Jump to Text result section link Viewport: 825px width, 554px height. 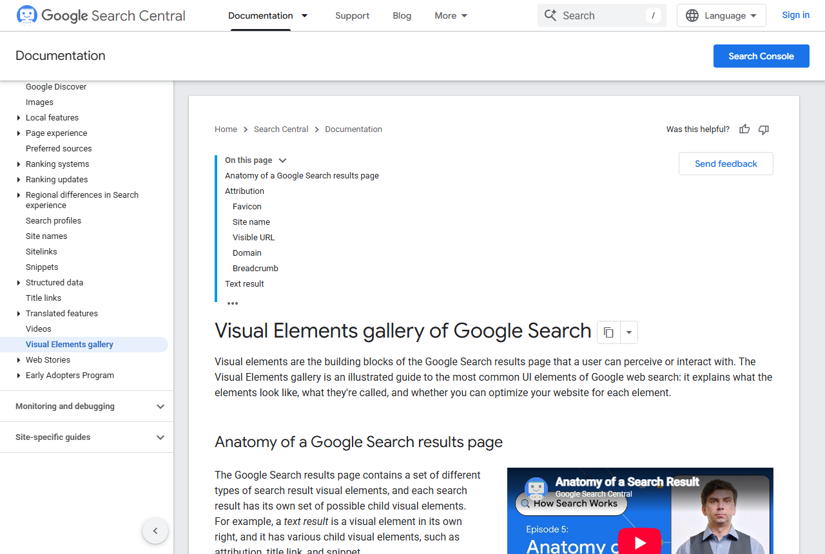tap(244, 284)
